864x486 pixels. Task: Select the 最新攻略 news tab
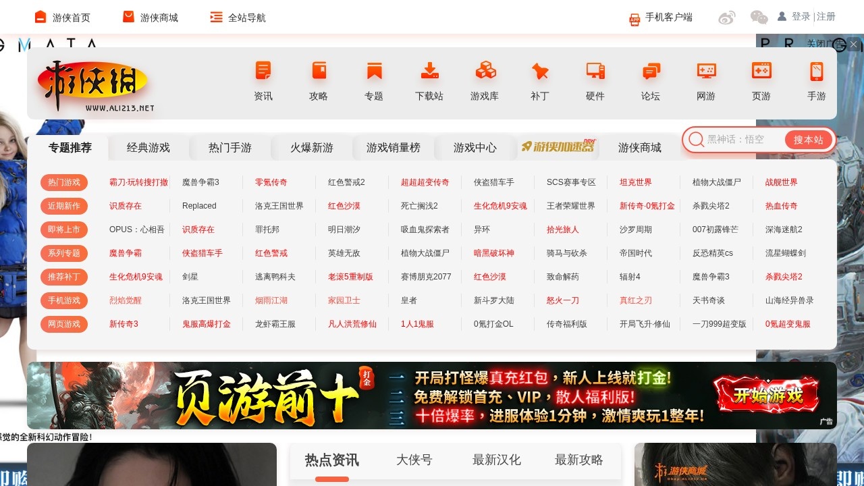(579, 460)
